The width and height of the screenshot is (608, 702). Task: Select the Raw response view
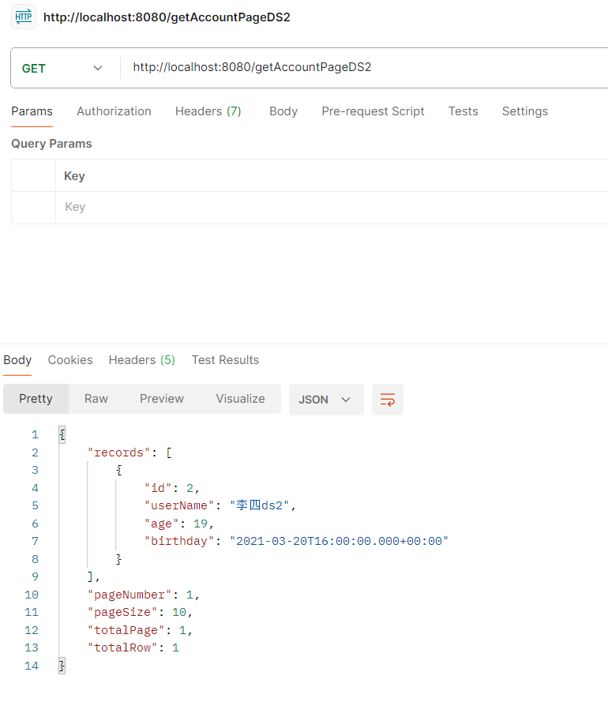click(x=96, y=399)
